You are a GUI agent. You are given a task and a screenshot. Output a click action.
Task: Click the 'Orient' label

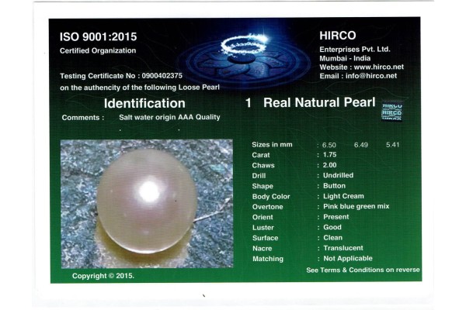click(x=263, y=217)
